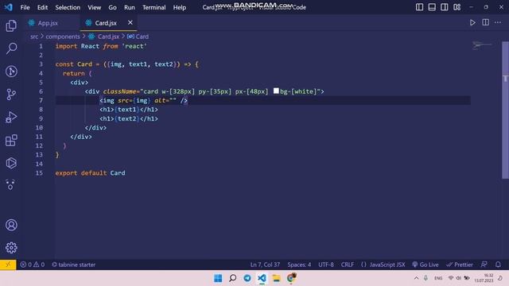The image size is (509, 286).
Task: Open the Search view in activity bar
Action: [x=11, y=48]
